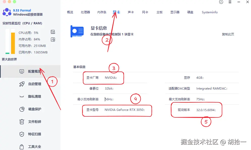This screenshot has height=150, width=251.
Task: Click the 更大的世界 label
Action: pyautogui.click(x=9, y=59)
